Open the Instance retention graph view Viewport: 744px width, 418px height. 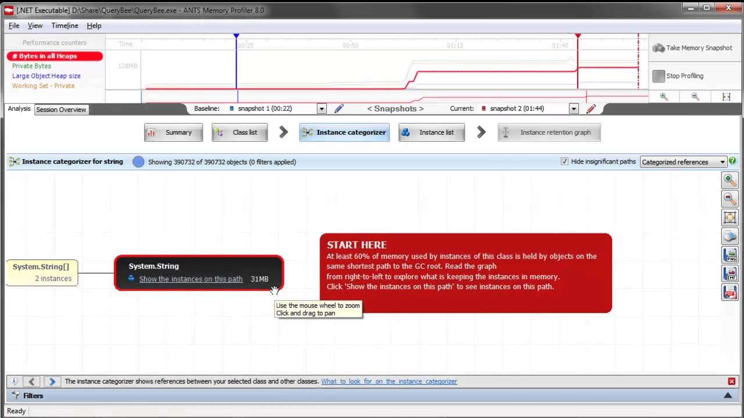[x=549, y=132]
